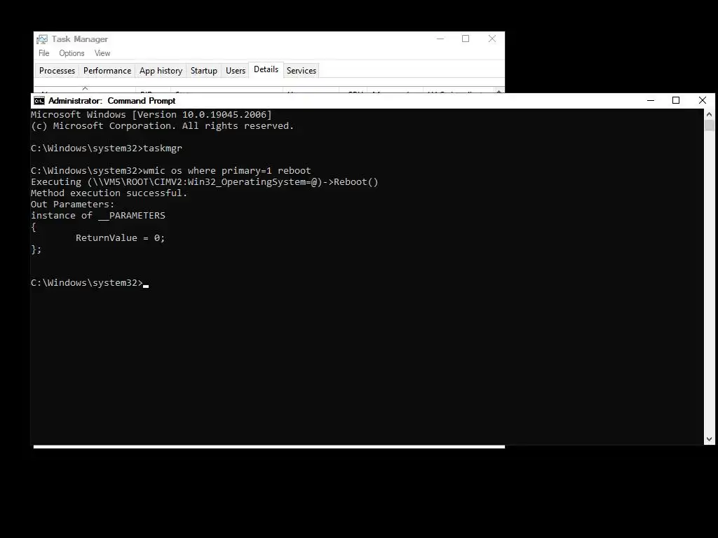Click the Command Prompt scrollbar thumb

(710, 125)
